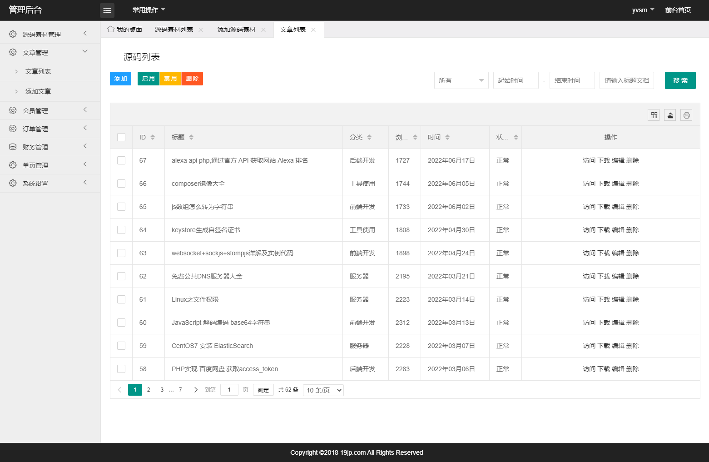The height and width of the screenshot is (462, 709).
Task: Switch to the 我的桌面 tab
Action: point(124,30)
